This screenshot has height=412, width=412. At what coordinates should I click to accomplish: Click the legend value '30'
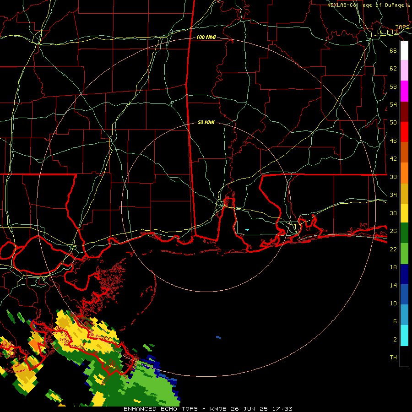pos(393,213)
